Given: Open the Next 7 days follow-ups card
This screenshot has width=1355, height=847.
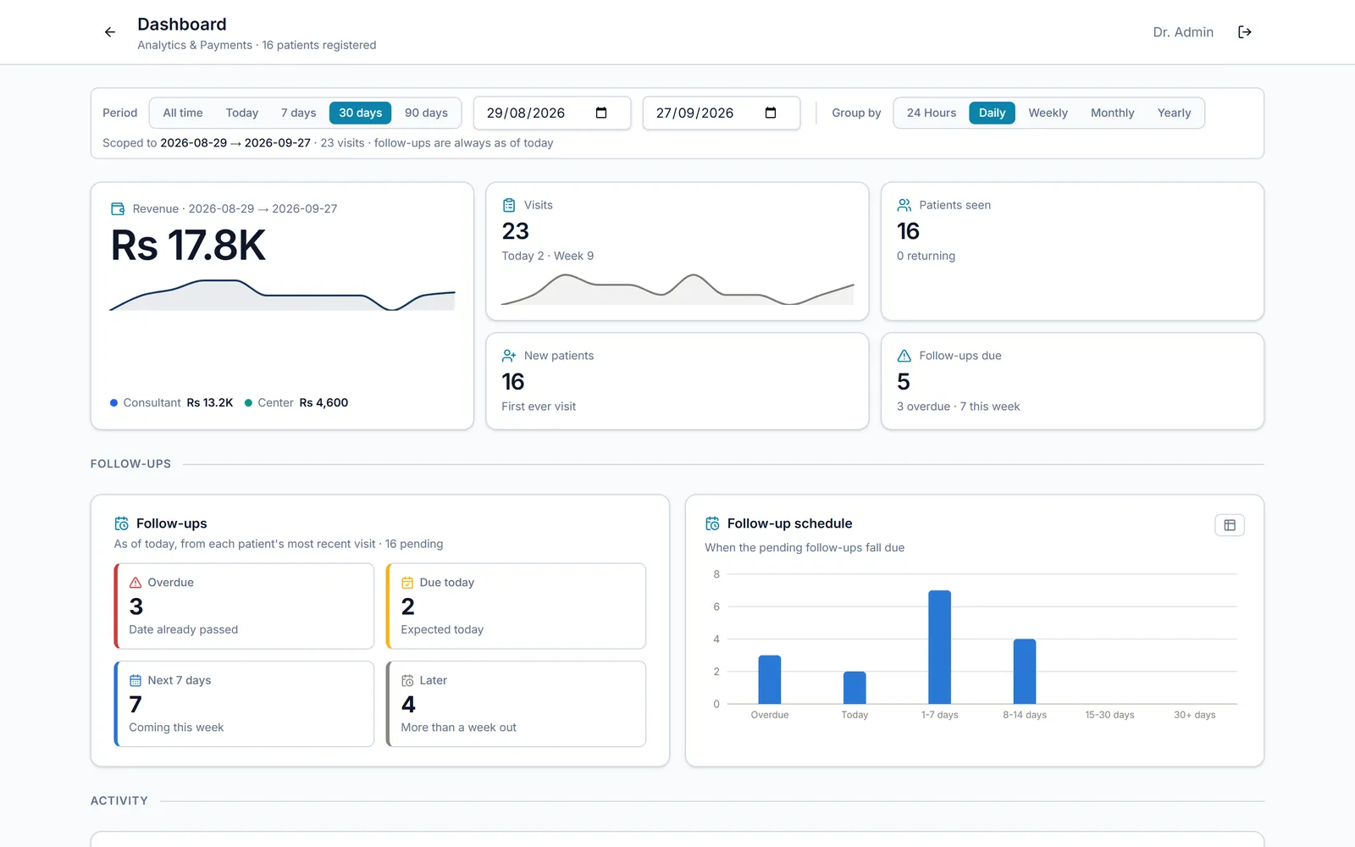Looking at the screenshot, I should 244,704.
